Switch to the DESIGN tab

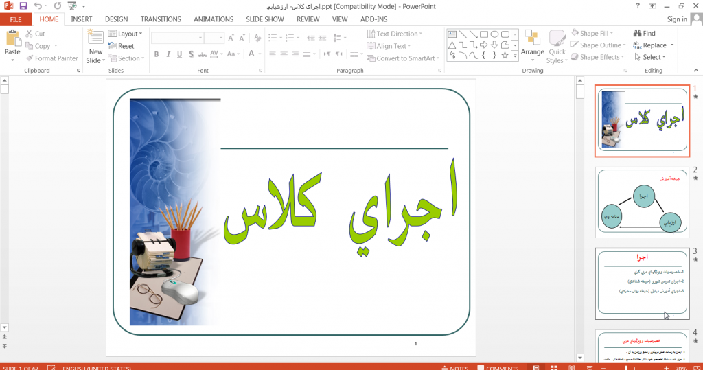(117, 19)
